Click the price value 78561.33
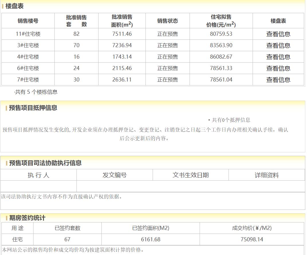The image size is (307, 255). (x=221, y=68)
